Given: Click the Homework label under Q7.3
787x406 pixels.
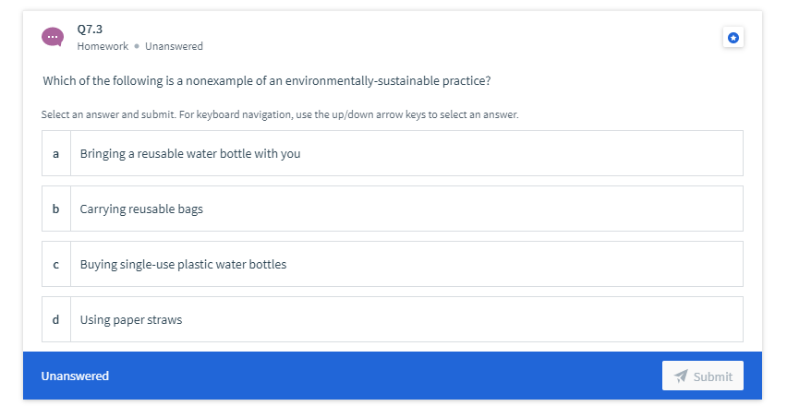Looking at the screenshot, I should [103, 46].
